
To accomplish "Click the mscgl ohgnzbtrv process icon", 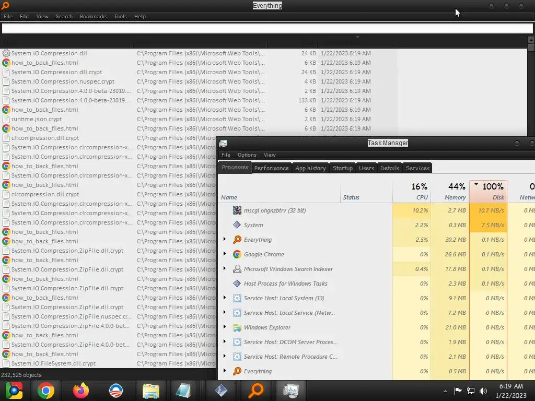I will point(237,210).
